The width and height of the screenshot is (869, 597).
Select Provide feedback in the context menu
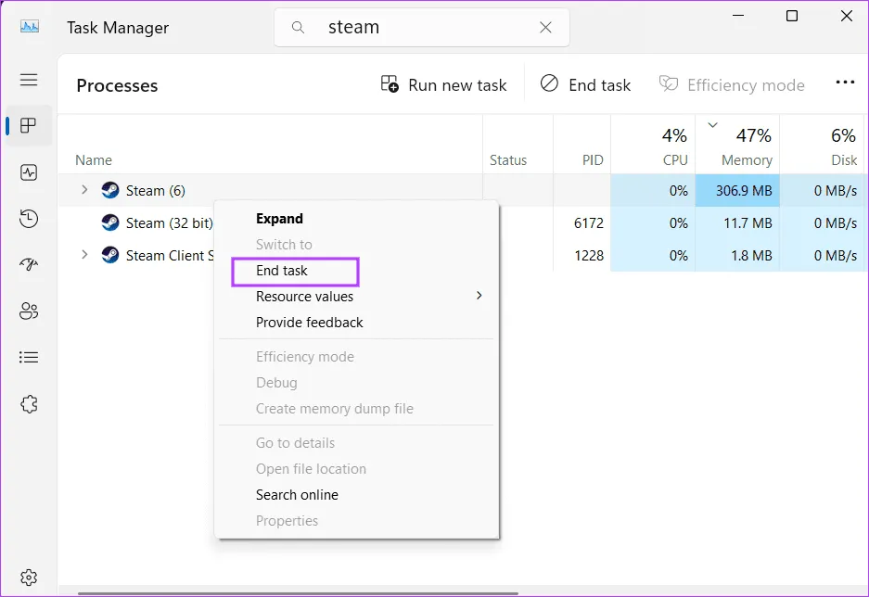pos(309,323)
